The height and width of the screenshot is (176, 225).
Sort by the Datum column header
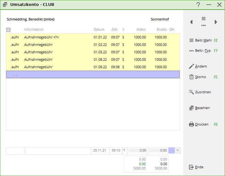coord(99,29)
